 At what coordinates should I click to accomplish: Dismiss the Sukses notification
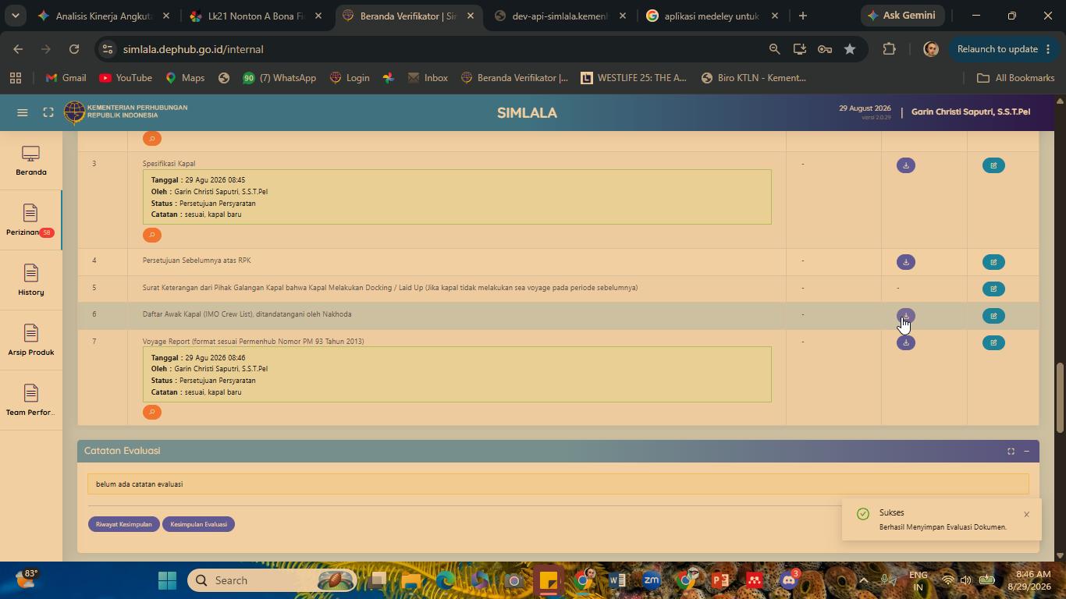[1026, 514]
